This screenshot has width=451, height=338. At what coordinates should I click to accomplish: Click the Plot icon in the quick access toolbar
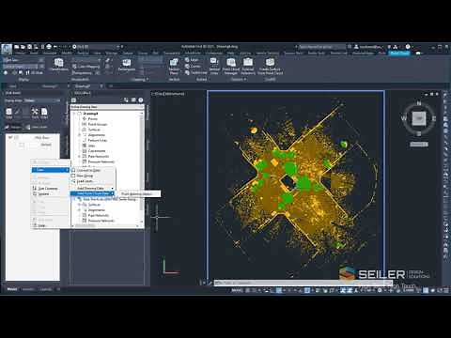[x=49, y=47]
